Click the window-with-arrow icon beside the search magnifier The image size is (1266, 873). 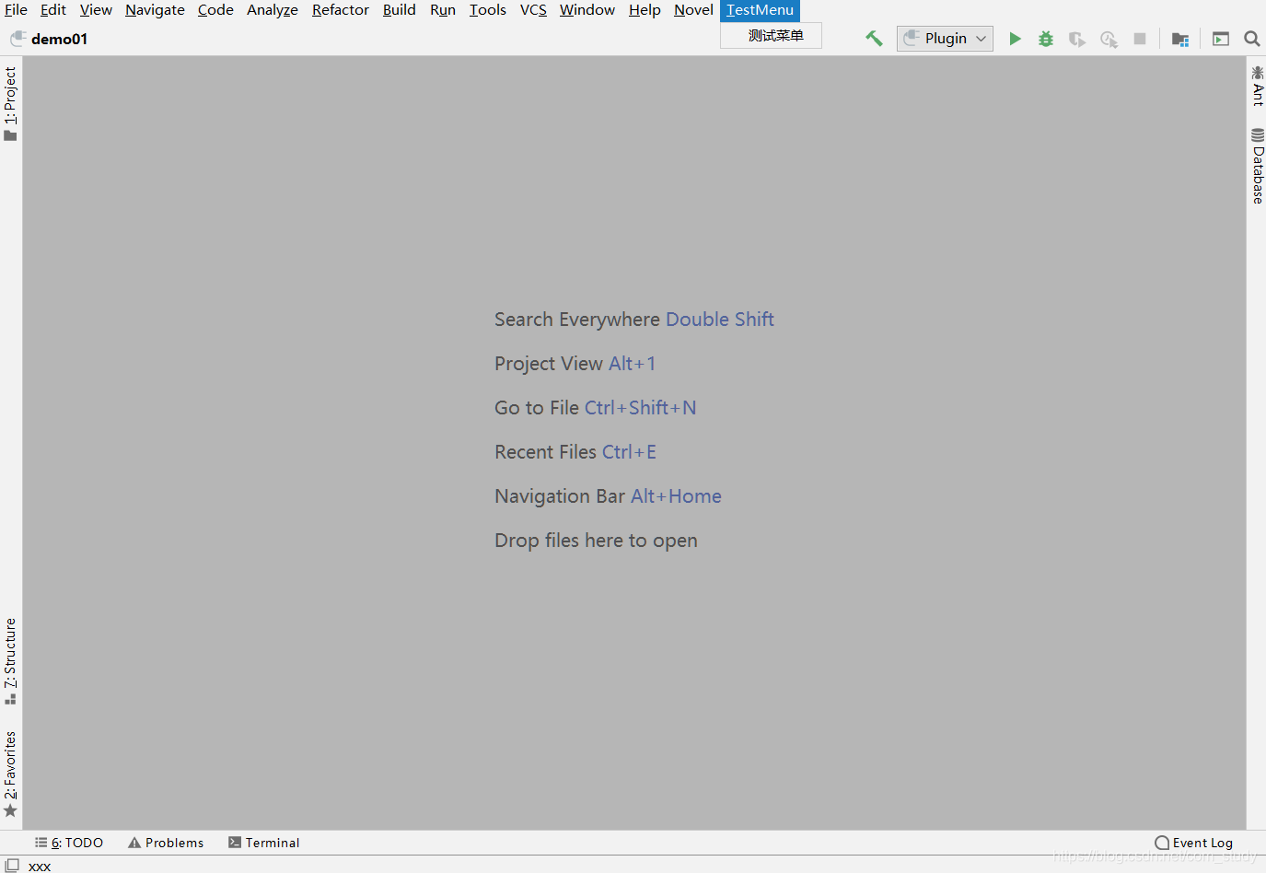click(x=1221, y=39)
